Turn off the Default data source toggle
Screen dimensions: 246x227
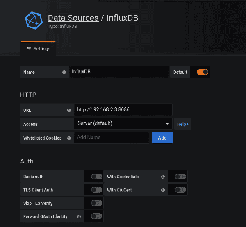[x=203, y=72]
